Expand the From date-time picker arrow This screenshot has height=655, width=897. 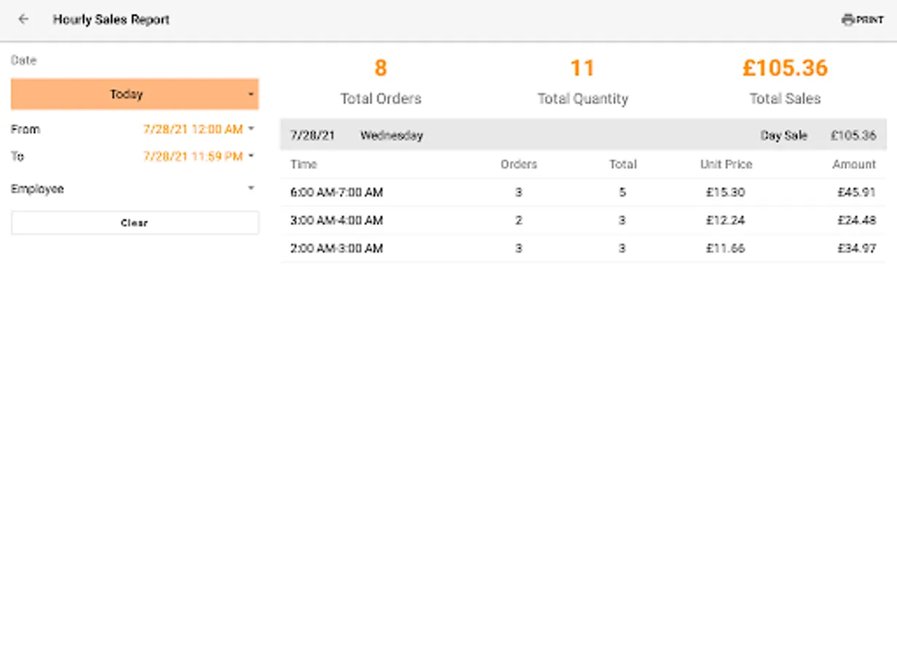coord(251,129)
